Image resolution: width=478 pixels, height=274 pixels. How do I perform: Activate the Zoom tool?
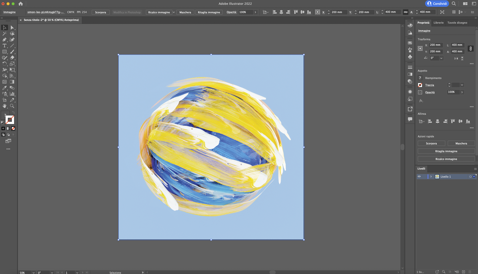pyautogui.click(x=12, y=106)
